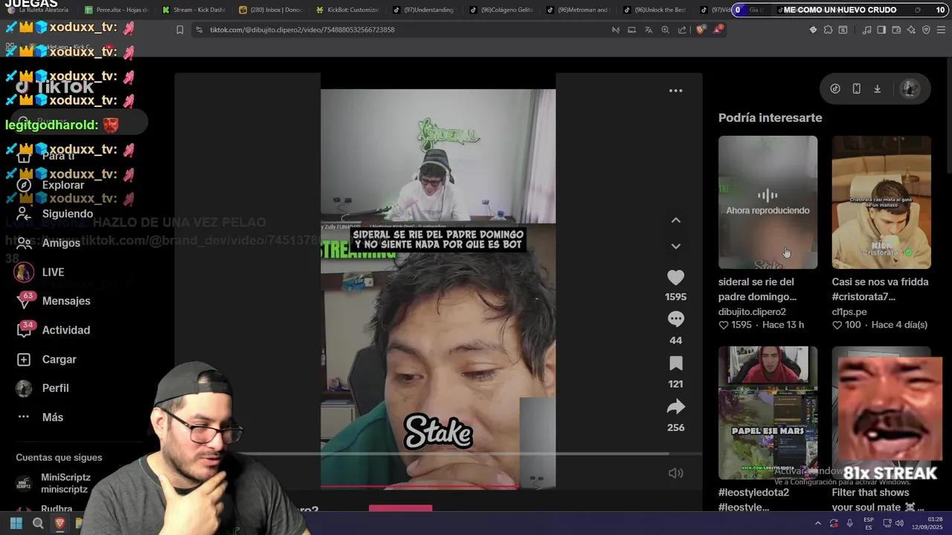Switch to '(96)Metroman and' tab
Viewport: 952px width, 535px height.
click(578, 10)
